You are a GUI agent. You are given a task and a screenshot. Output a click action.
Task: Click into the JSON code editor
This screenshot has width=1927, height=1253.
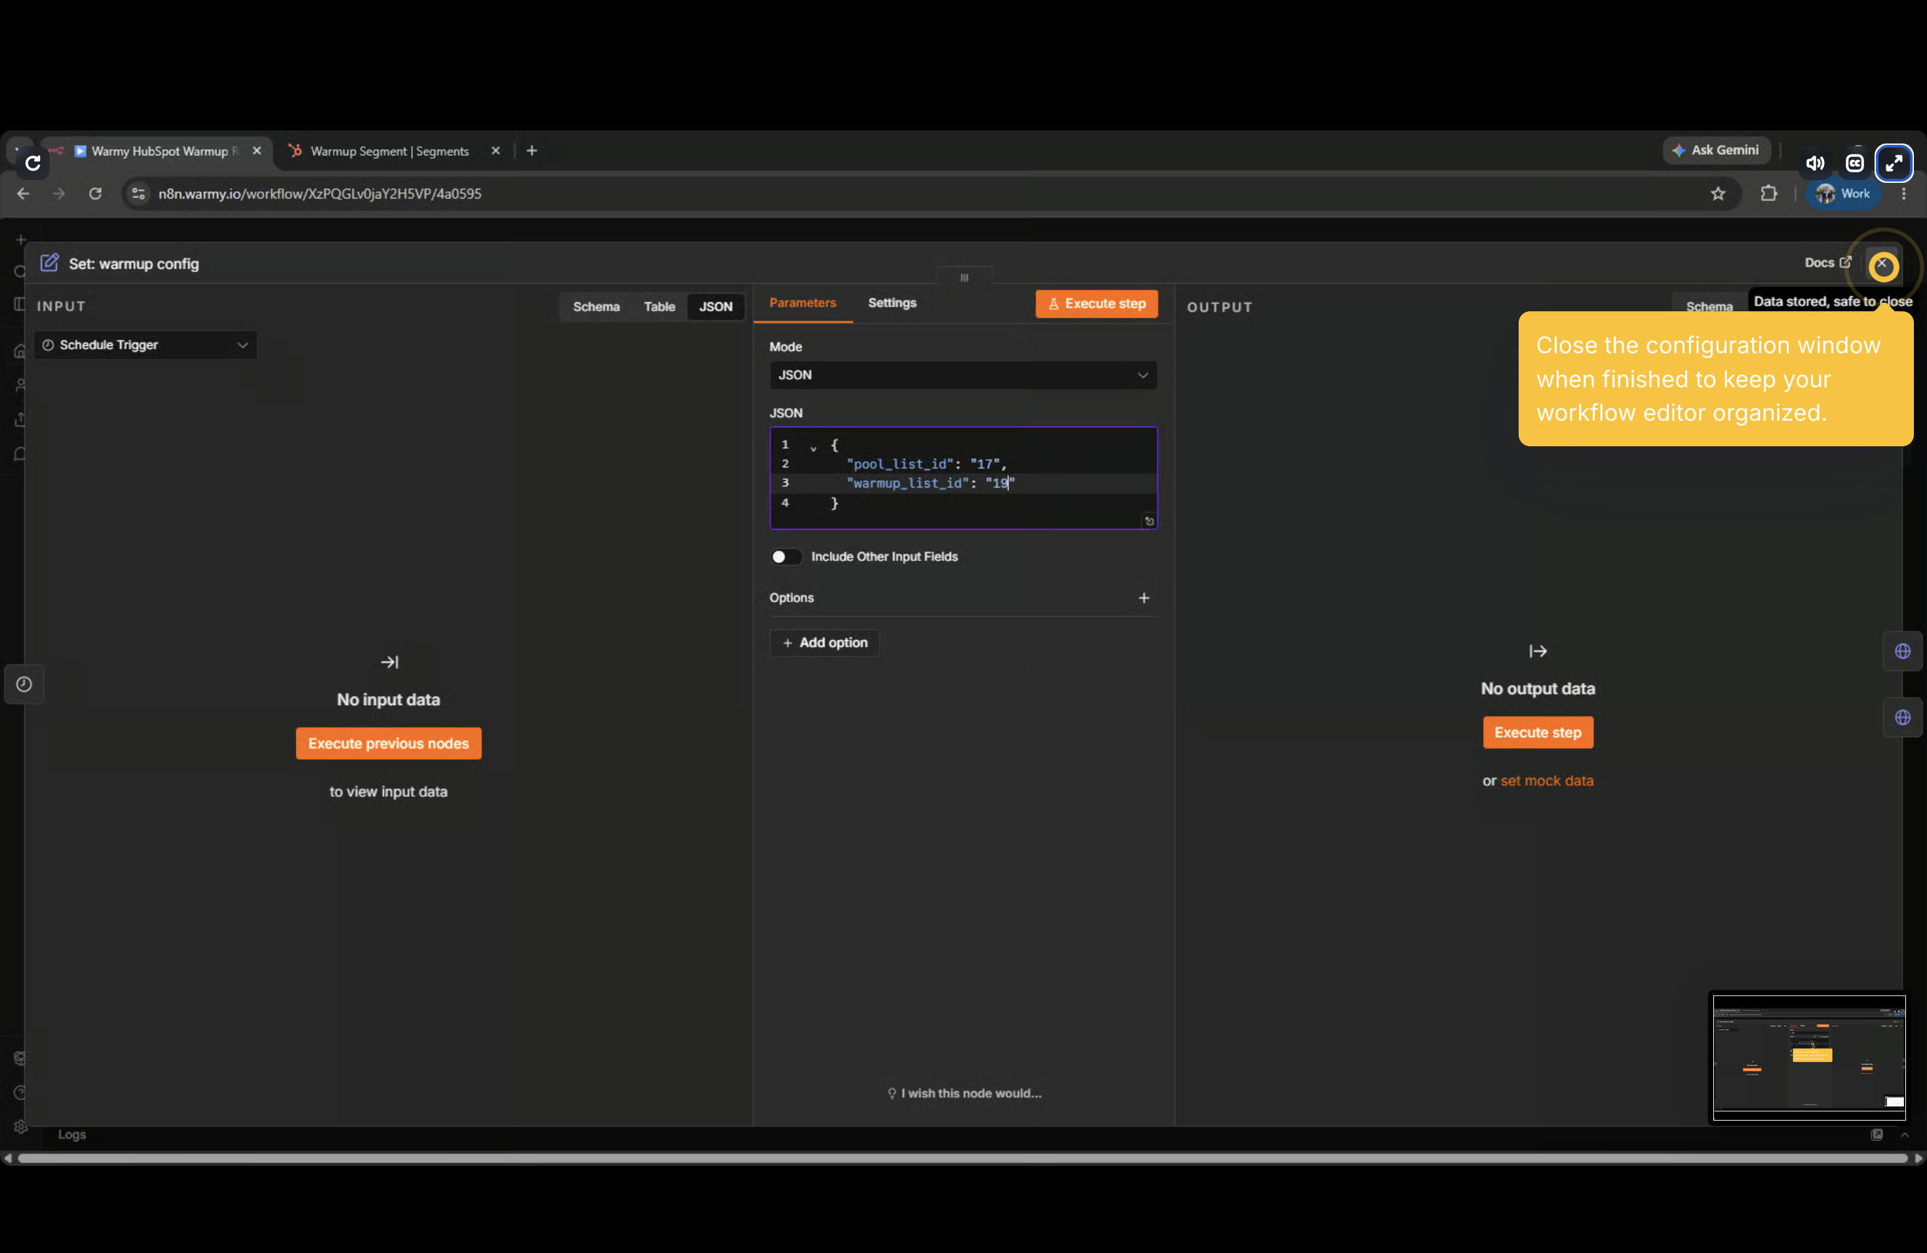point(963,478)
